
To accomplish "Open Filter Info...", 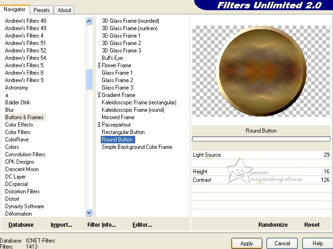I will point(102,225).
